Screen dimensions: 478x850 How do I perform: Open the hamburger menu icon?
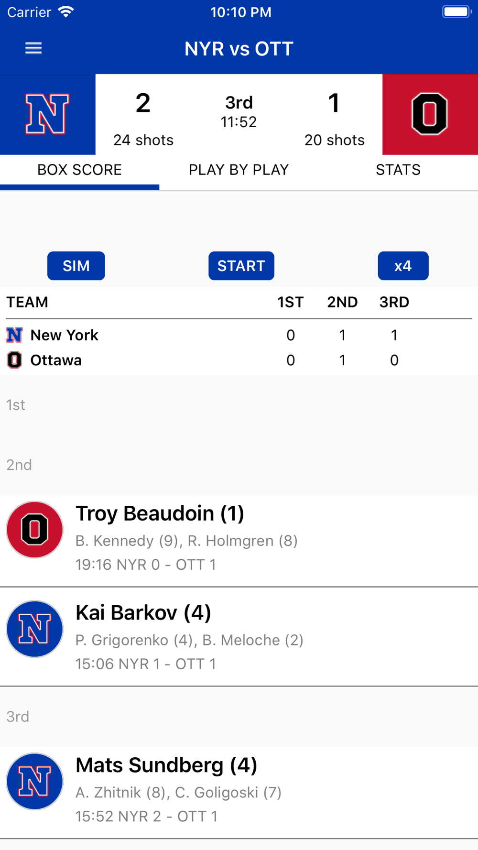pos(33,48)
